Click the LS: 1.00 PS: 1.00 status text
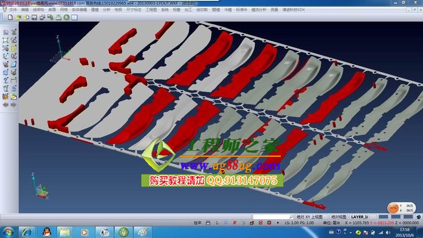This screenshot has width=423, height=238. click(299, 223)
